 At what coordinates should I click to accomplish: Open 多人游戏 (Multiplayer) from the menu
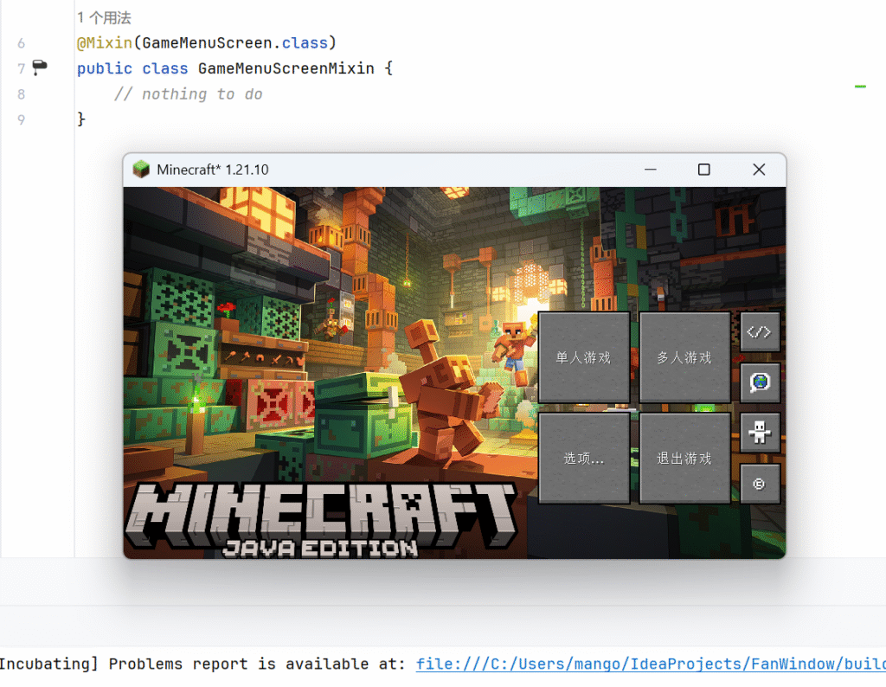click(684, 356)
